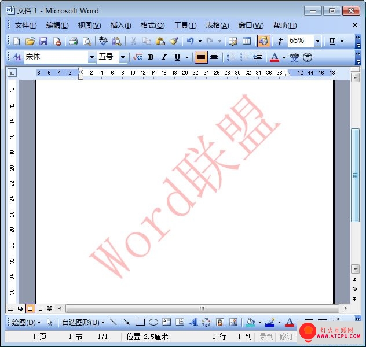Start a numbered list
The height and width of the screenshot is (347, 366).
pyautogui.click(x=231, y=57)
